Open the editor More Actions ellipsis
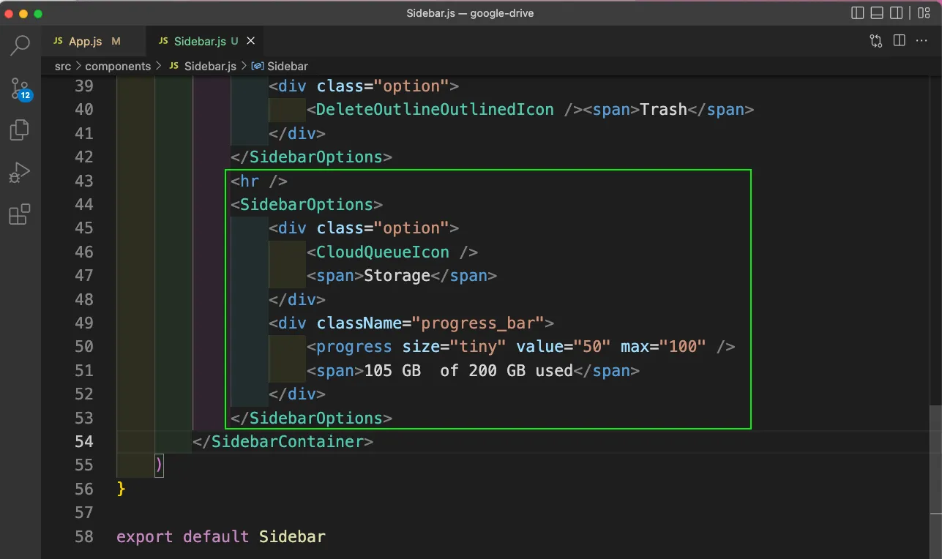The height and width of the screenshot is (559, 942). (922, 41)
